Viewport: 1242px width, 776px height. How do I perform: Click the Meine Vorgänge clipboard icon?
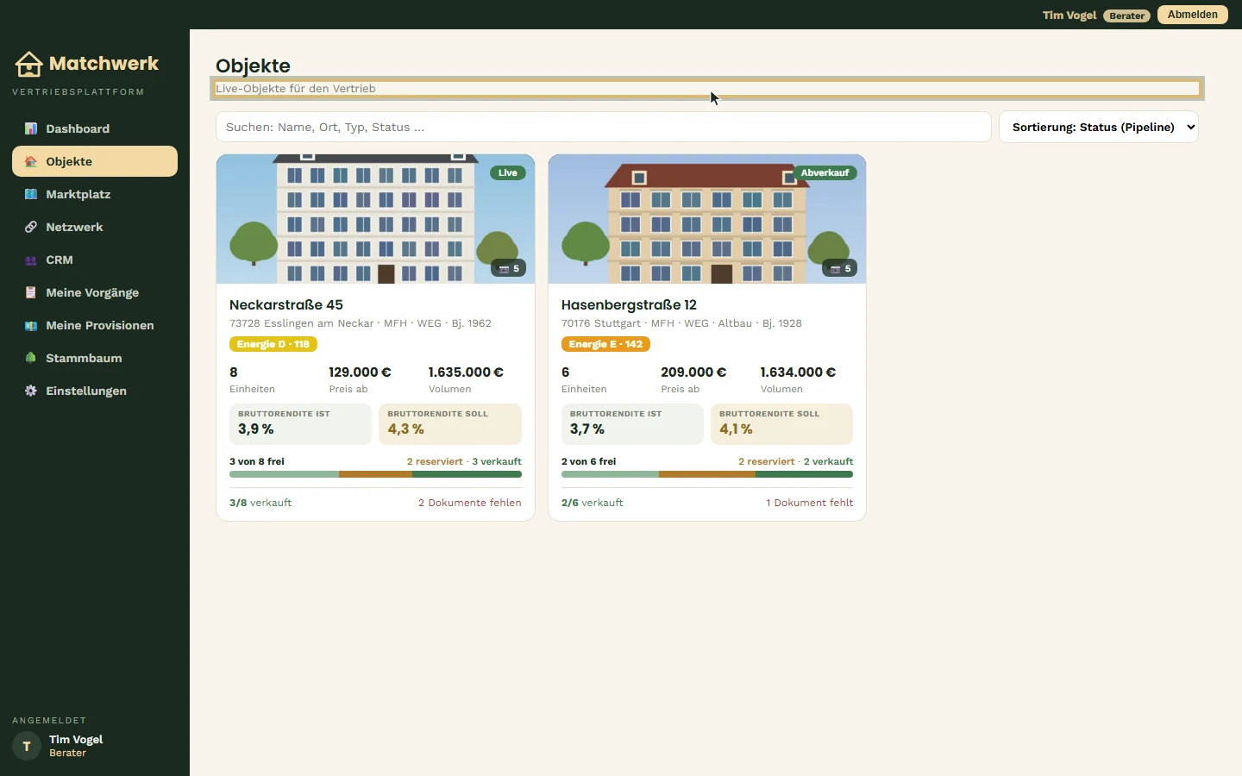point(31,292)
